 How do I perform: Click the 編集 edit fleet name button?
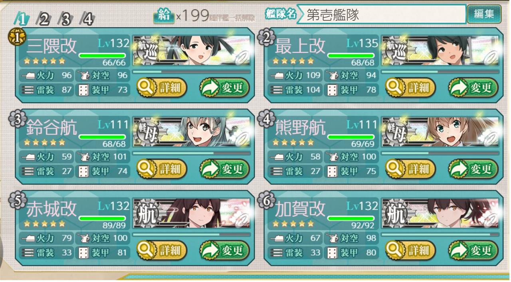484,14
